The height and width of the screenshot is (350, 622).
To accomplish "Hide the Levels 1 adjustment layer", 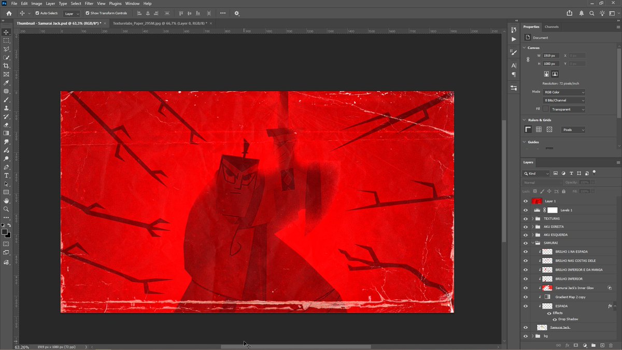I will pos(526,210).
